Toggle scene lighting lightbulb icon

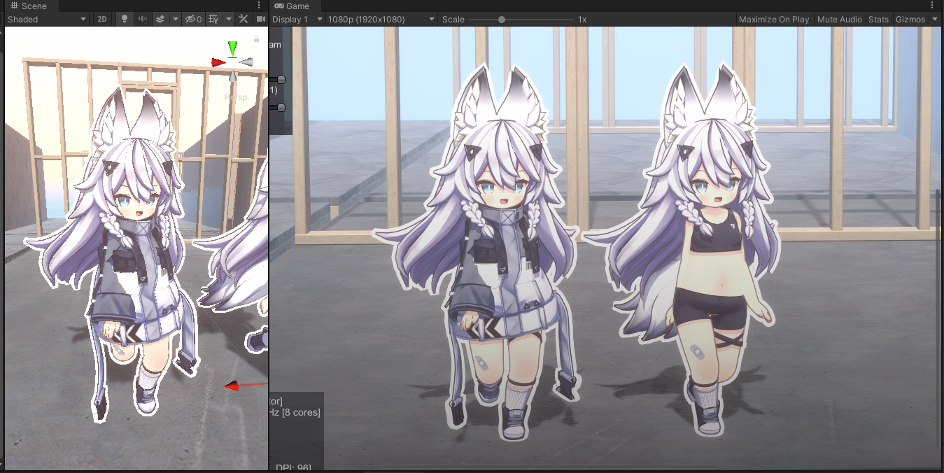click(125, 20)
